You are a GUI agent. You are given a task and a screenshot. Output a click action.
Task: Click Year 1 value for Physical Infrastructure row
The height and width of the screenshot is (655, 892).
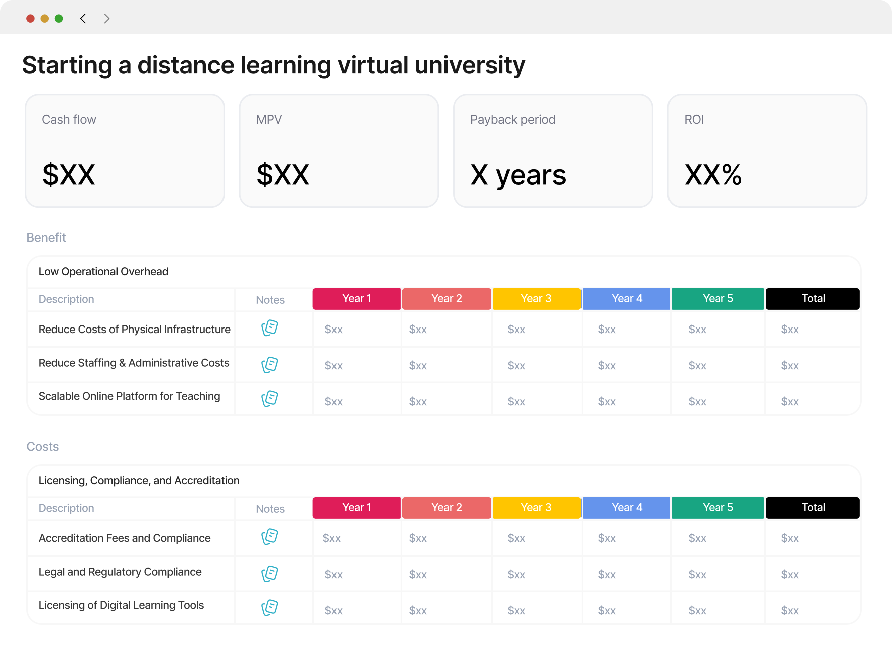[333, 330]
